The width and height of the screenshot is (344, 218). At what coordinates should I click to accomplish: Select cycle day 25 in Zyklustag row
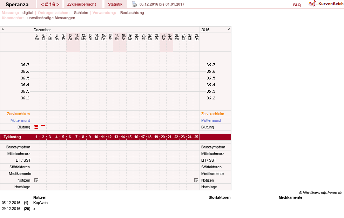(x=196, y=137)
